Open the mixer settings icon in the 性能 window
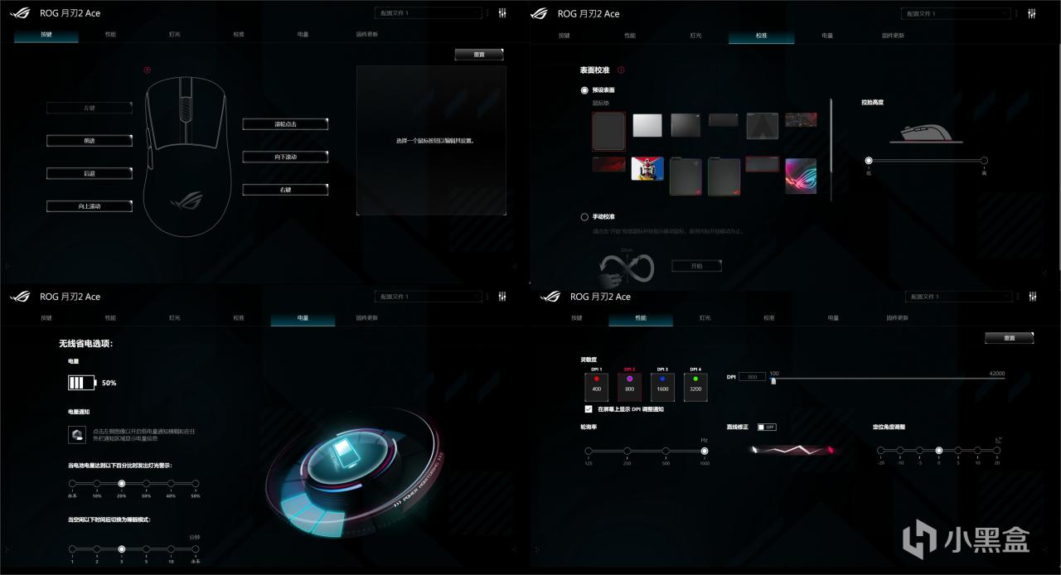Viewport: 1061px width, 575px height. [x=1032, y=297]
